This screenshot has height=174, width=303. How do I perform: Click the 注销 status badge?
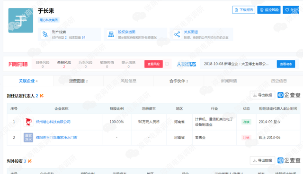click(x=246, y=138)
